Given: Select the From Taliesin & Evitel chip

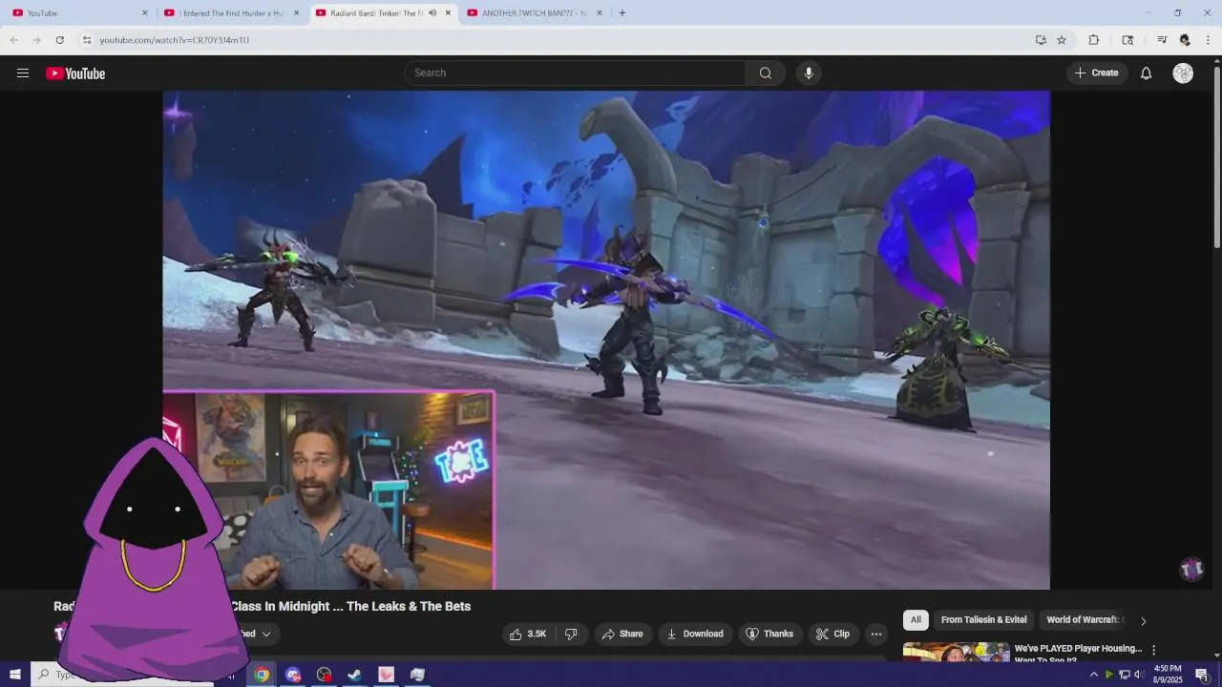Looking at the screenshot, I should (x=984, y=620).
